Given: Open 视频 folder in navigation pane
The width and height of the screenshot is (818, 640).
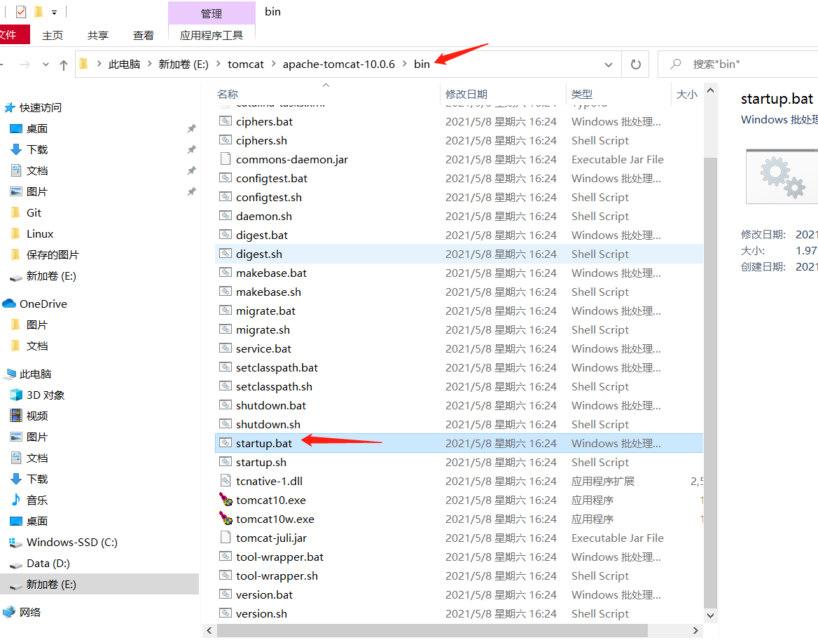Looking at the screenshot, I should click(37, 416).
